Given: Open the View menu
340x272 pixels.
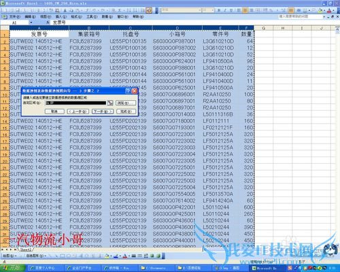Looking at the screenshot, I should coord(46,16).
